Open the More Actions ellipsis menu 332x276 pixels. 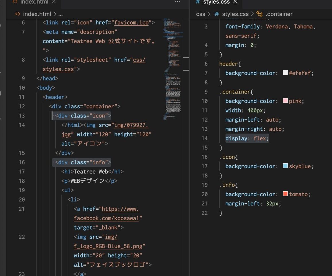pyautogui.click(x=178, y=2)
